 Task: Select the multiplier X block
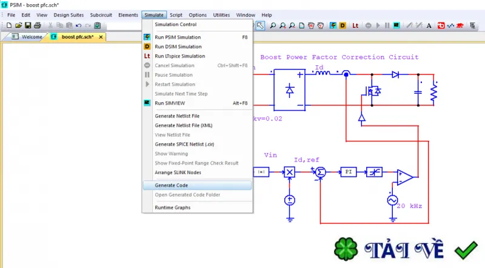point(290,172)
